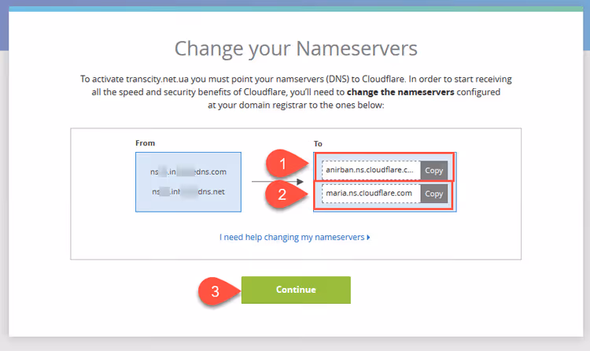Viewport: 590px width, 351px height.
Task: Click the 'From' label
Action: click(x=146, y=143)
